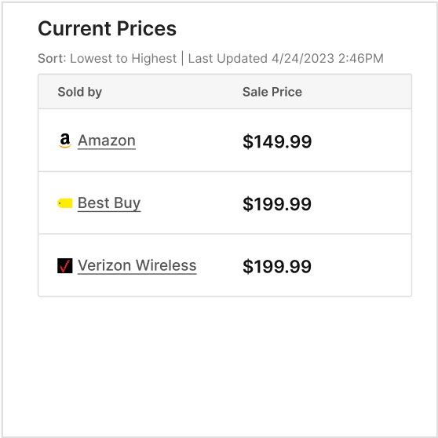Viewport: 438px width, 438px height.
Task: Click the Last Updated timestamp text
Action: click(286, 59)
